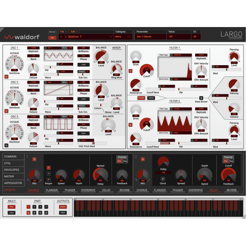Power off OSC 1 with its power icon
Image resolution: width=246 pixels, height=246 pixels.
click(7, 76)
